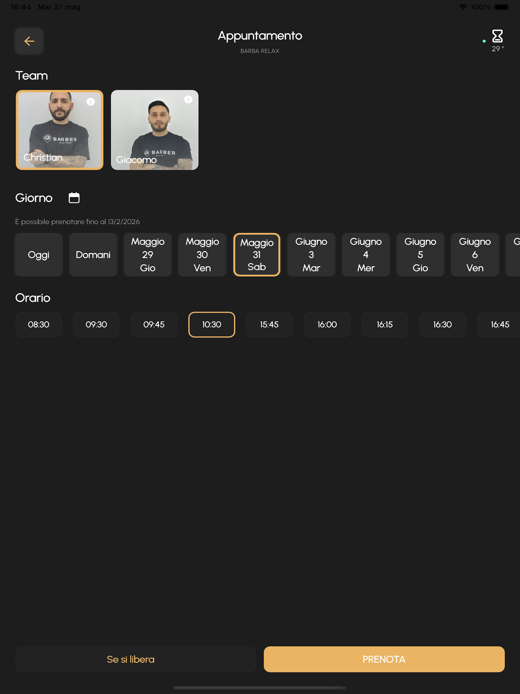Choose the Oggi day option
This screenshot has width=520, height=694.
[x=39, y=255]
